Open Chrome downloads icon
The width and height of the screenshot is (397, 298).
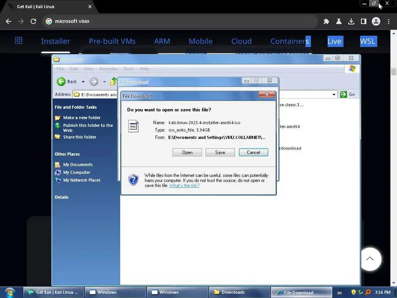pos(351,21)
